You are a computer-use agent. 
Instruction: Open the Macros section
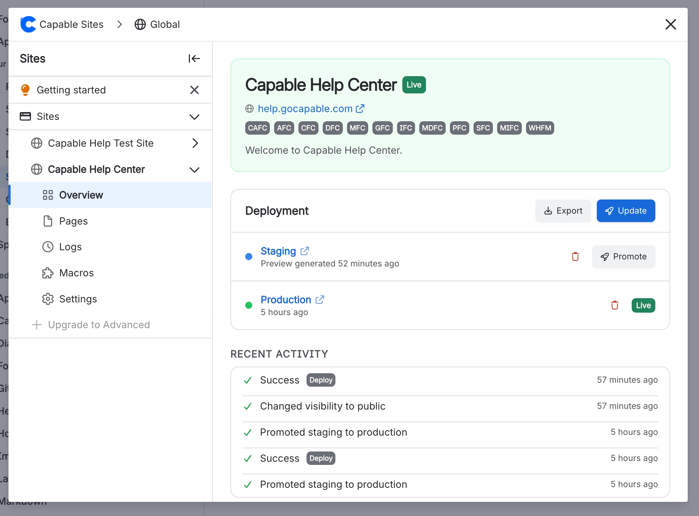click(x=110, y=273)
